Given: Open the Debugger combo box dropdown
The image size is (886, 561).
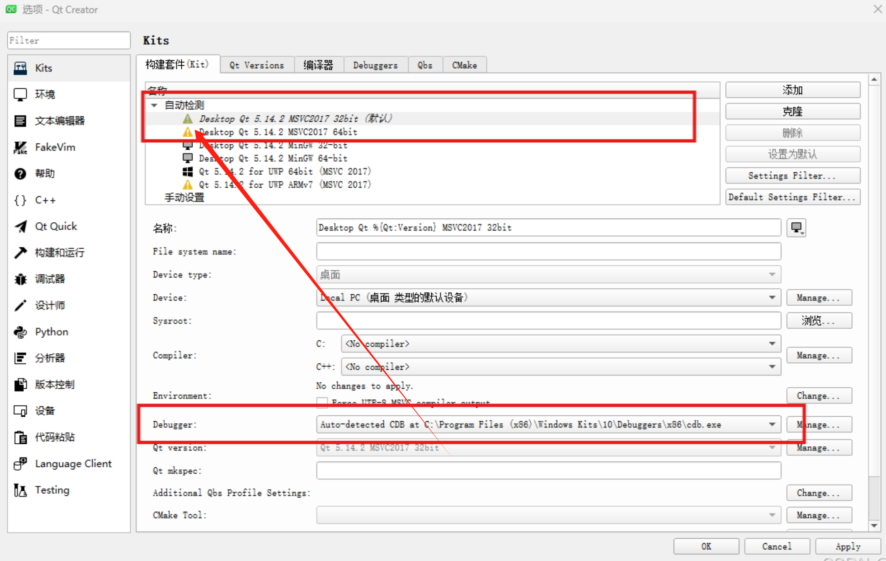Looking at the screenshot, I should click(772, 424).
